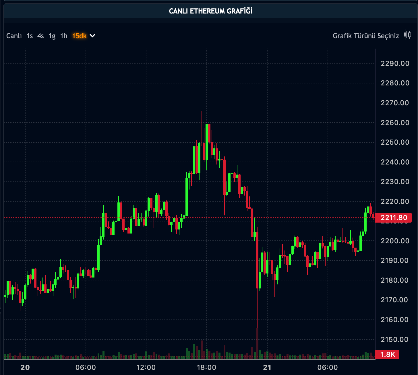This screenshot has width=418, height=375.
Task: Click date 20 on the time axis
Action: pyautogui.click(x=25, y=367)
